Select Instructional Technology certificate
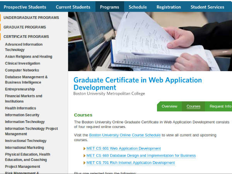Viewport: 232px width, 174px height. click(x=26, y=141)
